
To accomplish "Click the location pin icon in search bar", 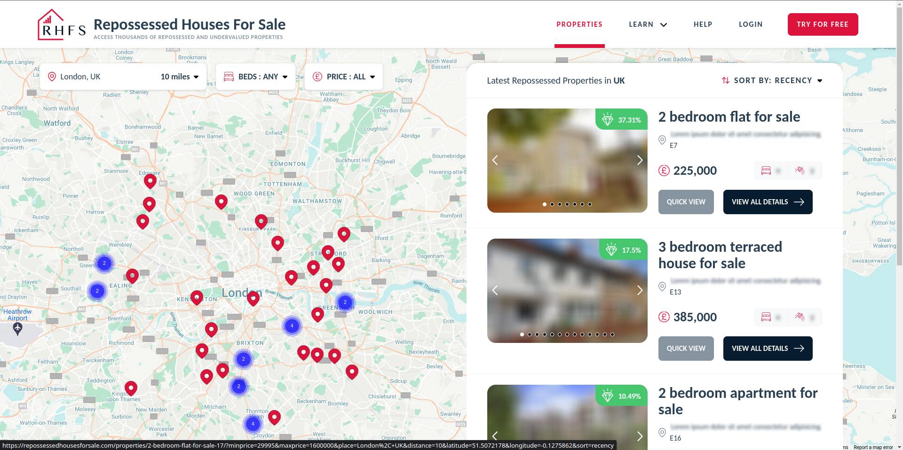I will (52, 76).
